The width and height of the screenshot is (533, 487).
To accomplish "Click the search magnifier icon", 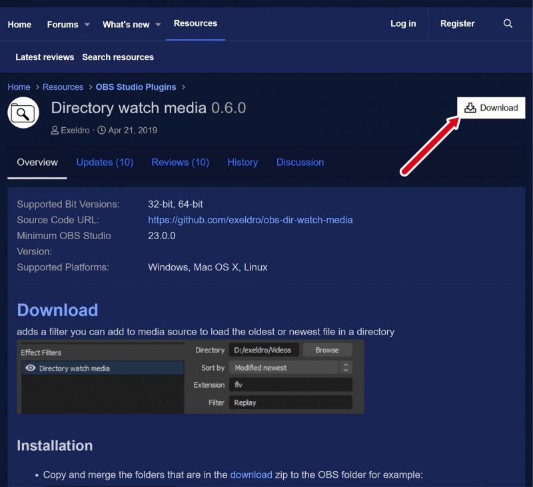I will pos(508,23).
